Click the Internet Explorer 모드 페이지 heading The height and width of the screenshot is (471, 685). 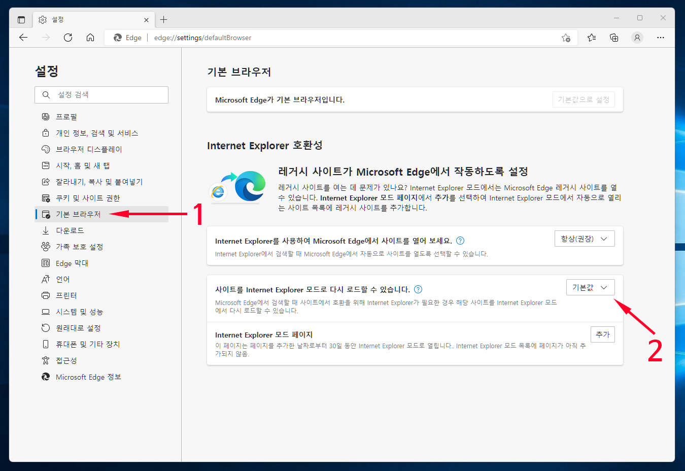click(264, 335)
